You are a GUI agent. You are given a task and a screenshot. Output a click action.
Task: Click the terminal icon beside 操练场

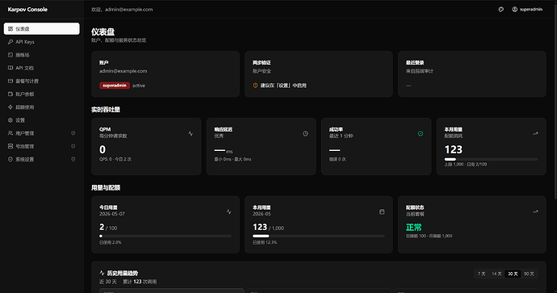(10, 55)
